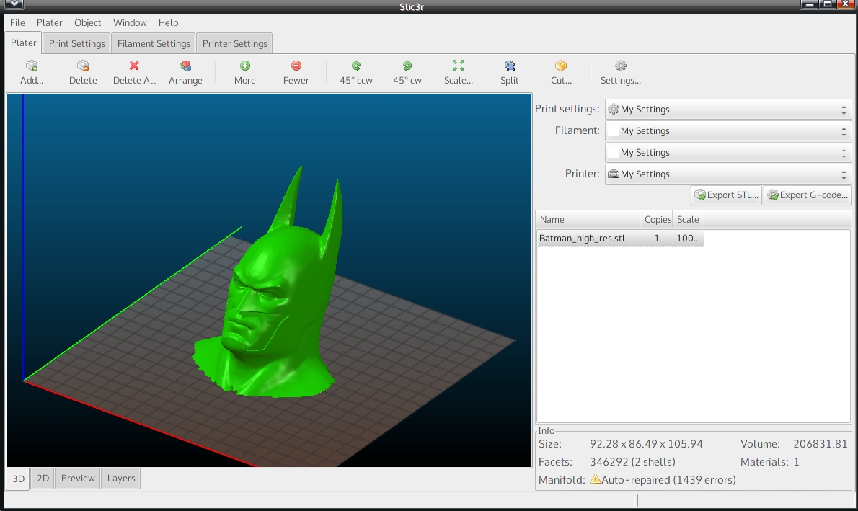Screen dimensions: 858x511
Task: Switch to the Layers view tab
Action: pos(121,478)
